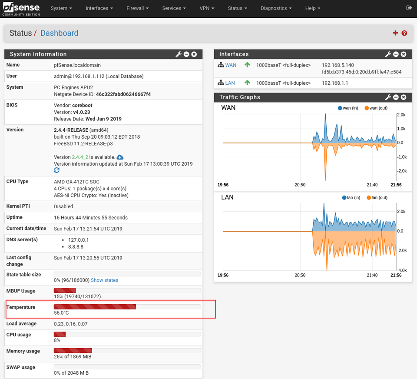The height and width of the screenshot is (379, 417).
Task: Click the DNS server entry 127.0.0.1
Action: pyautogui.click(x=79, y=240)
